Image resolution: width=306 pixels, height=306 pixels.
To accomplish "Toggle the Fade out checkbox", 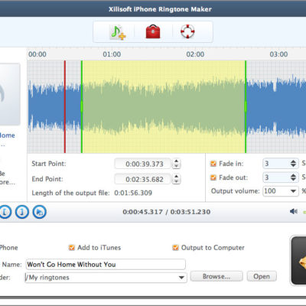I will coord(213,177).
